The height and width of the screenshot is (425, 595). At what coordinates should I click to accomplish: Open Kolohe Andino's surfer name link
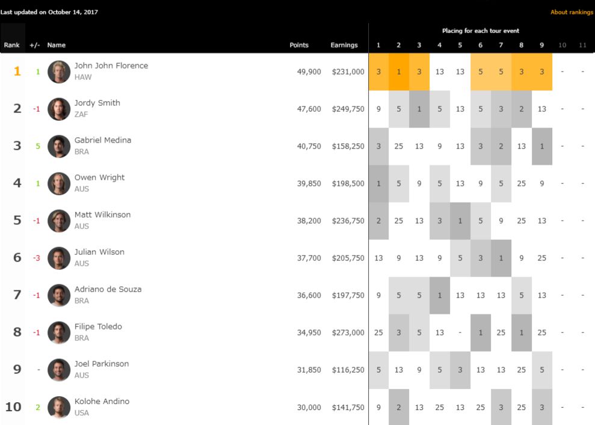click(x=102, y=401)
